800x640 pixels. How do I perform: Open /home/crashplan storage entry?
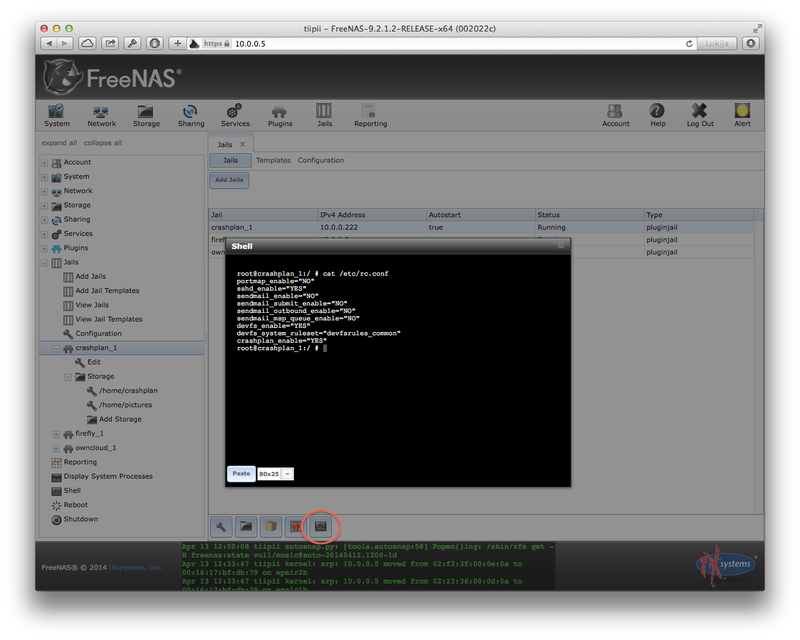point(128,390)
